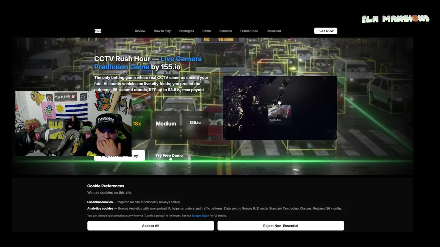The image size is (440, 247).
Task: Click the CCTV Rush Hour heading
Action: [x=148, y=63]
